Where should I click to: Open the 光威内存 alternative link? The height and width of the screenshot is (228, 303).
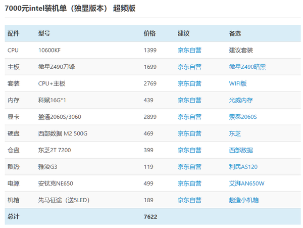(241, 100)
